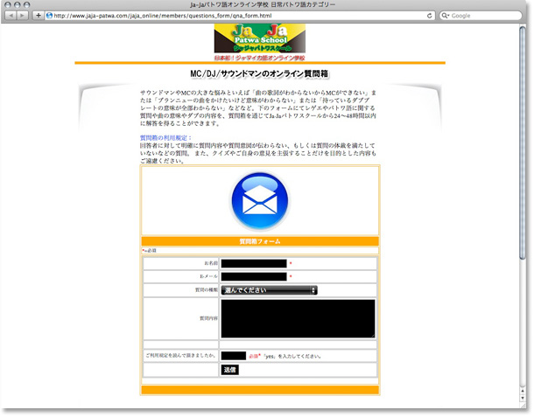534x417 pixels.
Task: Click the large blue envelope mail icon
Action: pos(260,202)
